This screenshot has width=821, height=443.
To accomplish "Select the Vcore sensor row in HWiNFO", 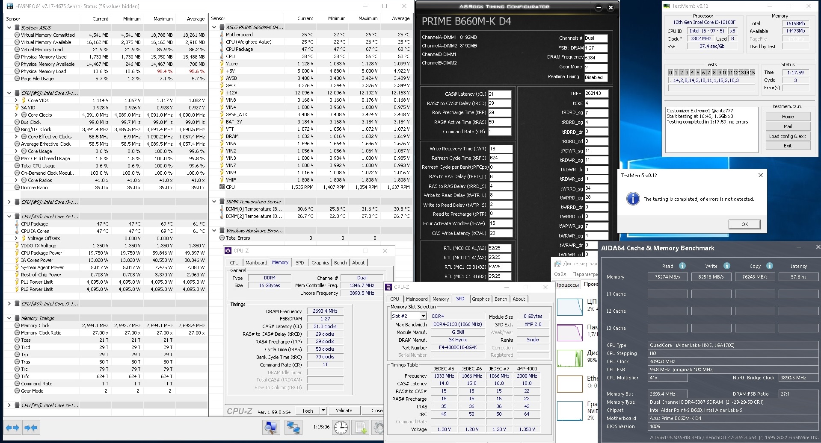I will click(x=311, y=64).
